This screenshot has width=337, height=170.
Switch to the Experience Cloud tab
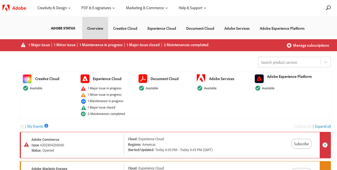tap(162, 28)
